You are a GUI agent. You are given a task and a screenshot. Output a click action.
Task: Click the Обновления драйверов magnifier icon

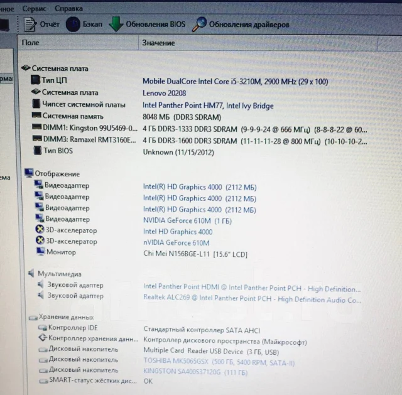[200, 24]
